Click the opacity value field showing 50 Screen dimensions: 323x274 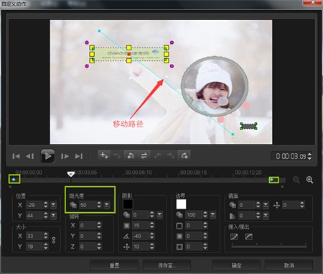[87, 205]
